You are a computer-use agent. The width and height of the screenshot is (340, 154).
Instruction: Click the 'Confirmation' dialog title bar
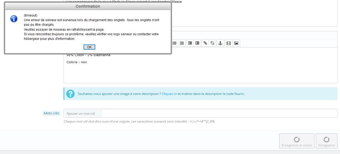click(x=88, y=6)
